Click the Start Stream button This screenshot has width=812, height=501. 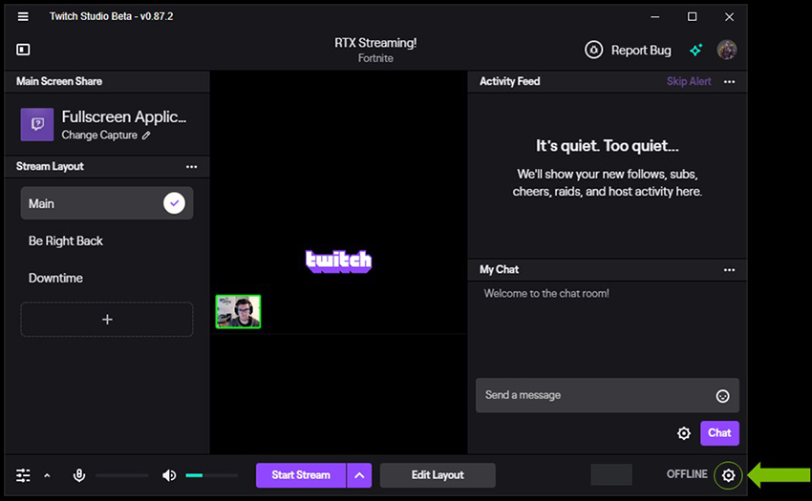tap(300, 475)
